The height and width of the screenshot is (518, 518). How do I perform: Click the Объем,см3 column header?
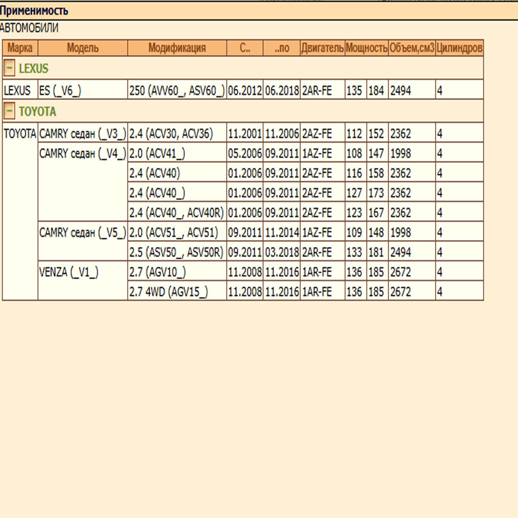(x=411, y=48)
